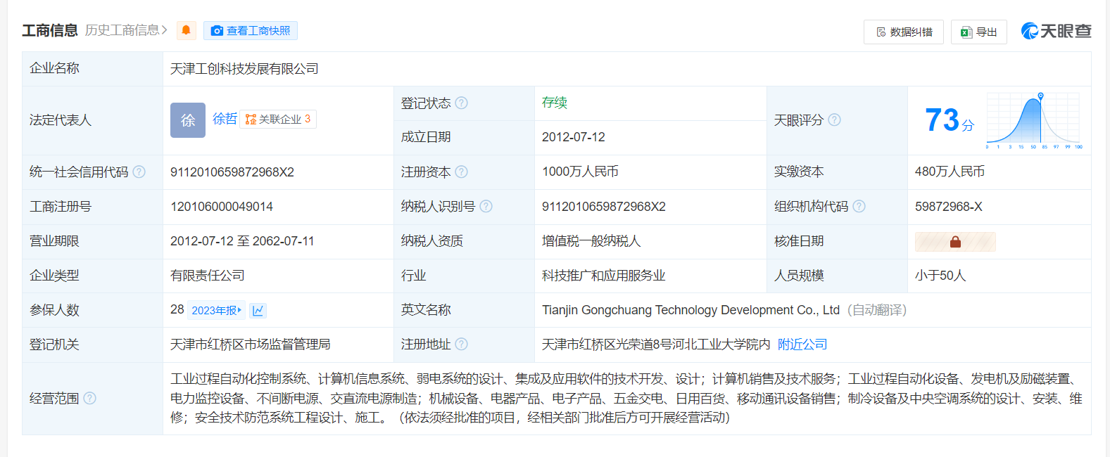
Task: Click the 数据纠错 button
Action: tap(904, 32)
